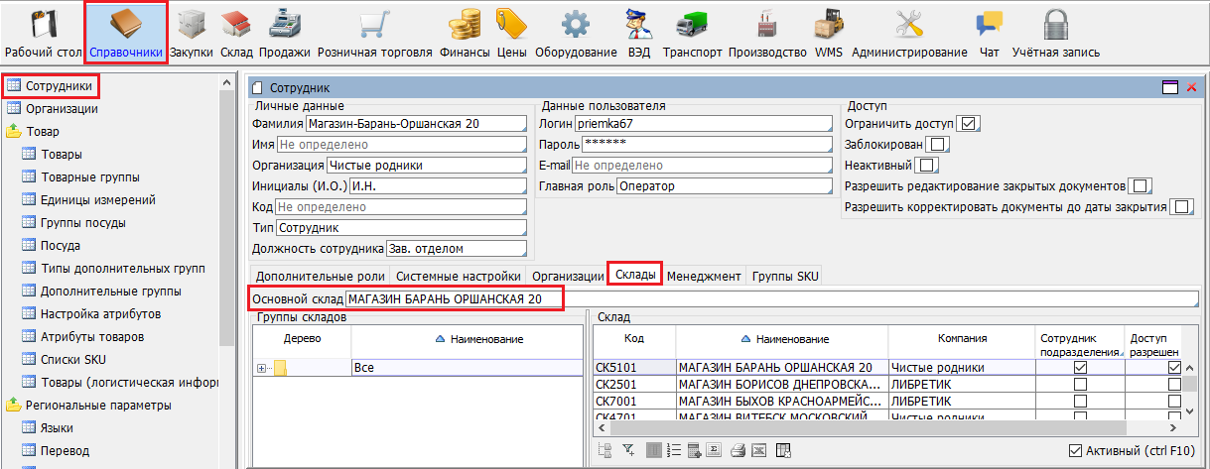
Task: Switch to the Менеджмент tab
Action: 704,276
